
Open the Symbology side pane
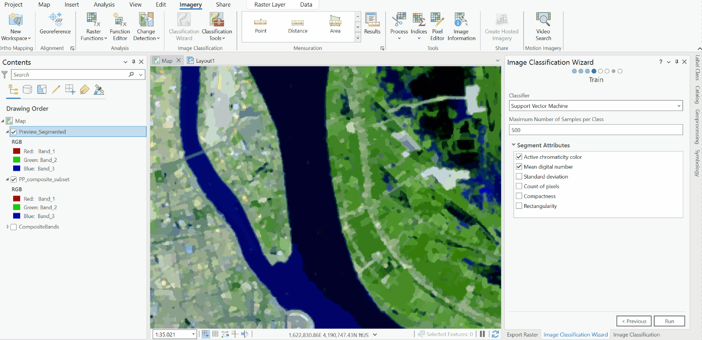pos(697,163)
